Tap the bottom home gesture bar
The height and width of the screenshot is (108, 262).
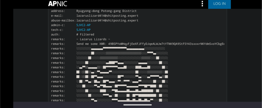pyautogui.click(x=137, y=105)
